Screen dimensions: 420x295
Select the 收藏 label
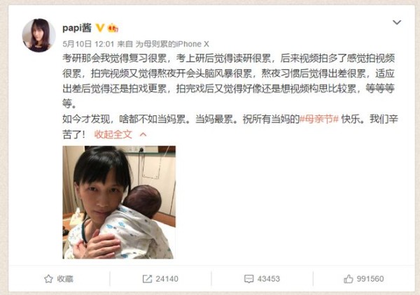(65, 279)
